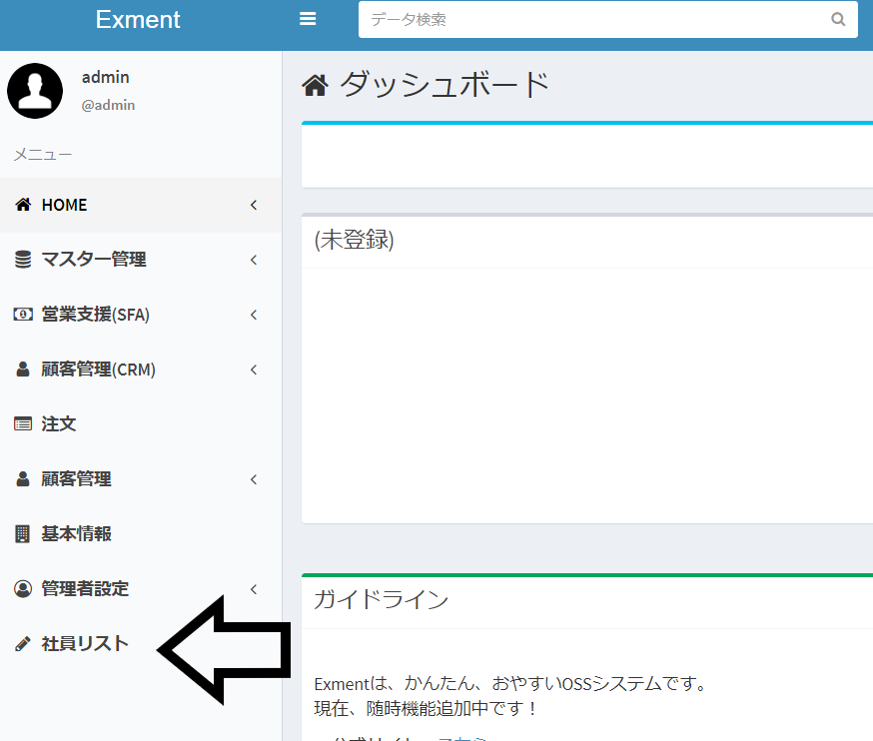Click the 顧客管理(CRM) person icon

coord(23,370)
